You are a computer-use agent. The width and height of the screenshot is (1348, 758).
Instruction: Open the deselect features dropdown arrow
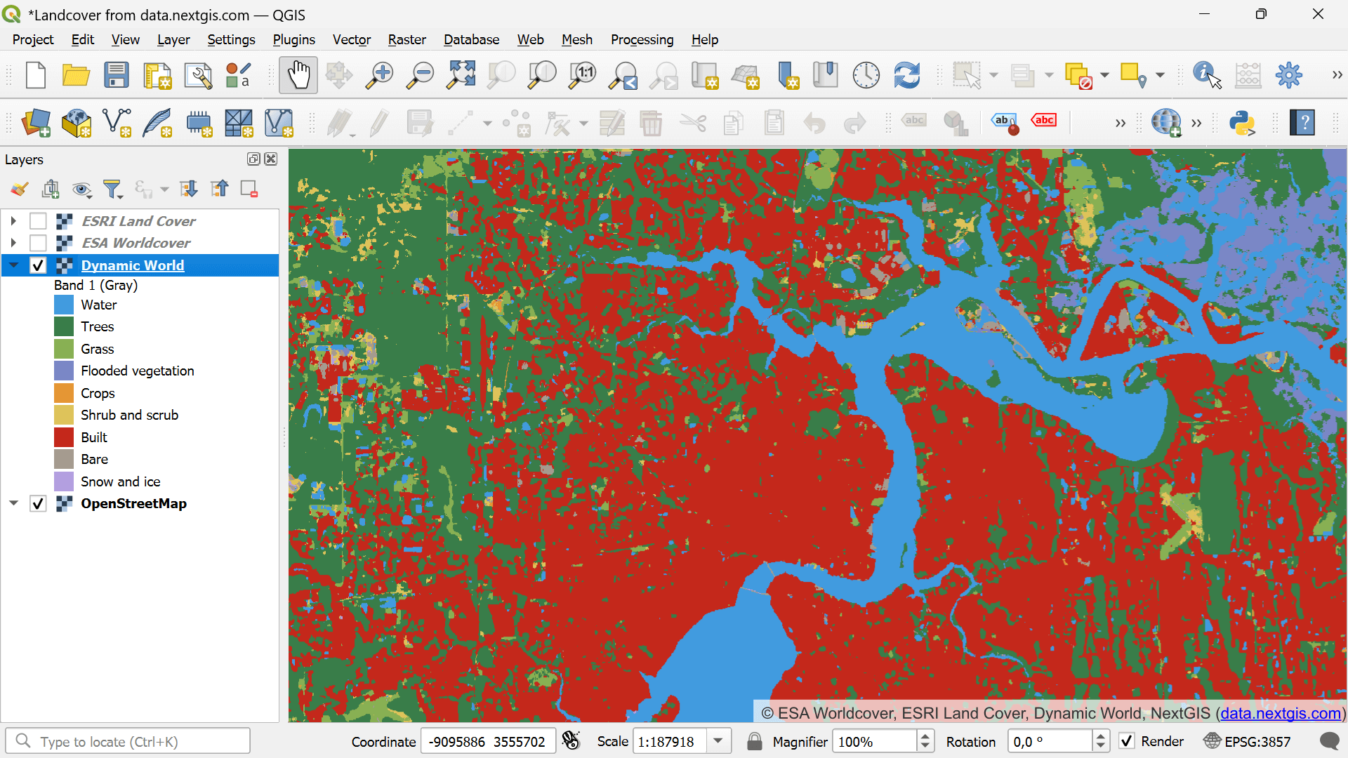click(1104, 75)
